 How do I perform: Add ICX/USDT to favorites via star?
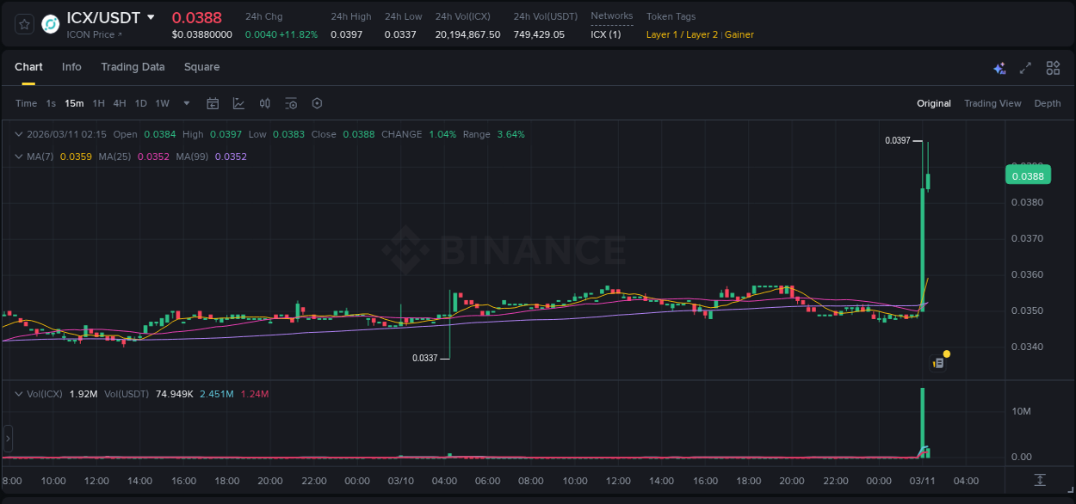pyautogui.click(x=23, y=23)
